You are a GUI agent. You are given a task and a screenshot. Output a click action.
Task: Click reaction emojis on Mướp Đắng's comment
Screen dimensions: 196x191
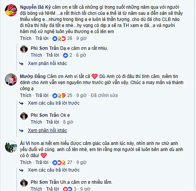click(x=59, y=95)
